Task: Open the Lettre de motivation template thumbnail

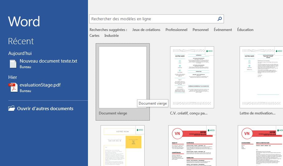Action: coord(261,77)
